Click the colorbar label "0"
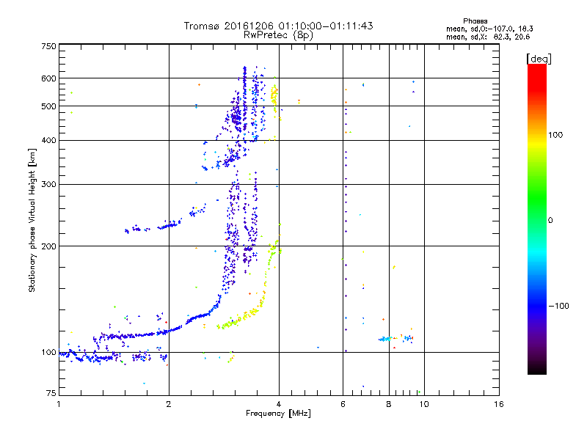This screenshot has height=440, width=587. click(550, 221)
